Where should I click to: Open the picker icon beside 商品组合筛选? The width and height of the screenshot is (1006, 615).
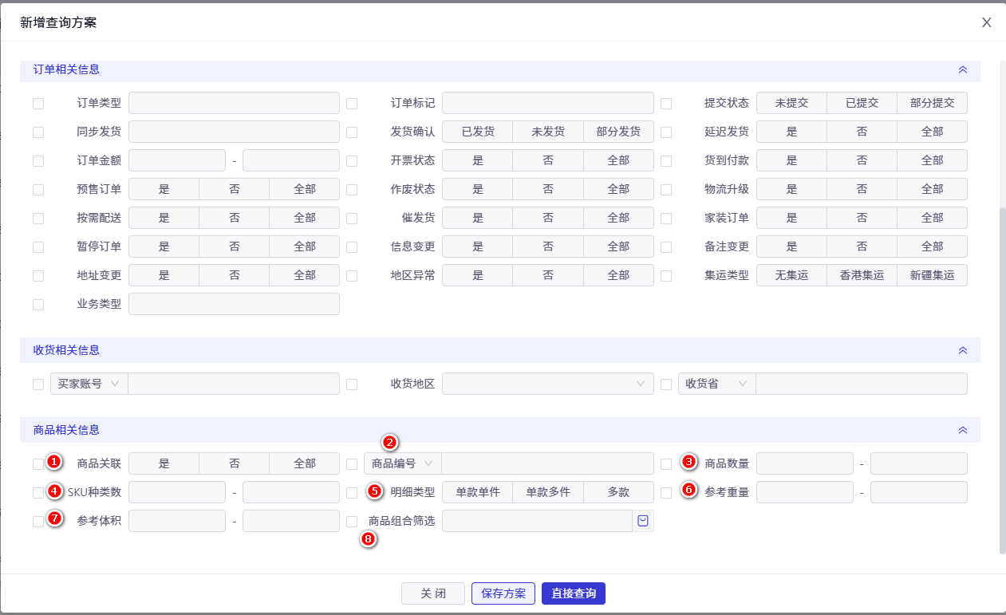[643, 521]
